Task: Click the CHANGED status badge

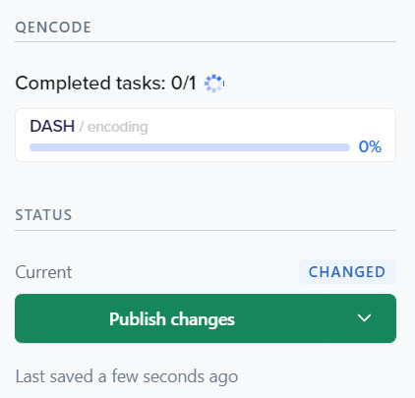Action: (x=347, y=272)
